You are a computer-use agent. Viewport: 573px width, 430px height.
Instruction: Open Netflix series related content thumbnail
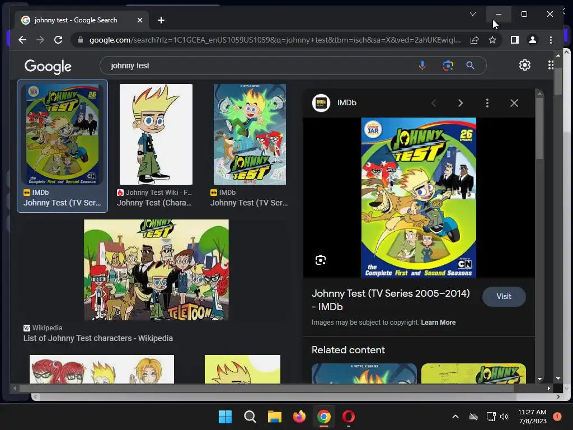364,373
